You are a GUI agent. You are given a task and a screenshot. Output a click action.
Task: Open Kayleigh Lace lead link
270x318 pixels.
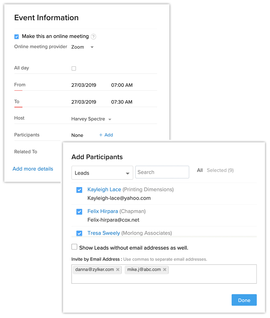[104, 190]
